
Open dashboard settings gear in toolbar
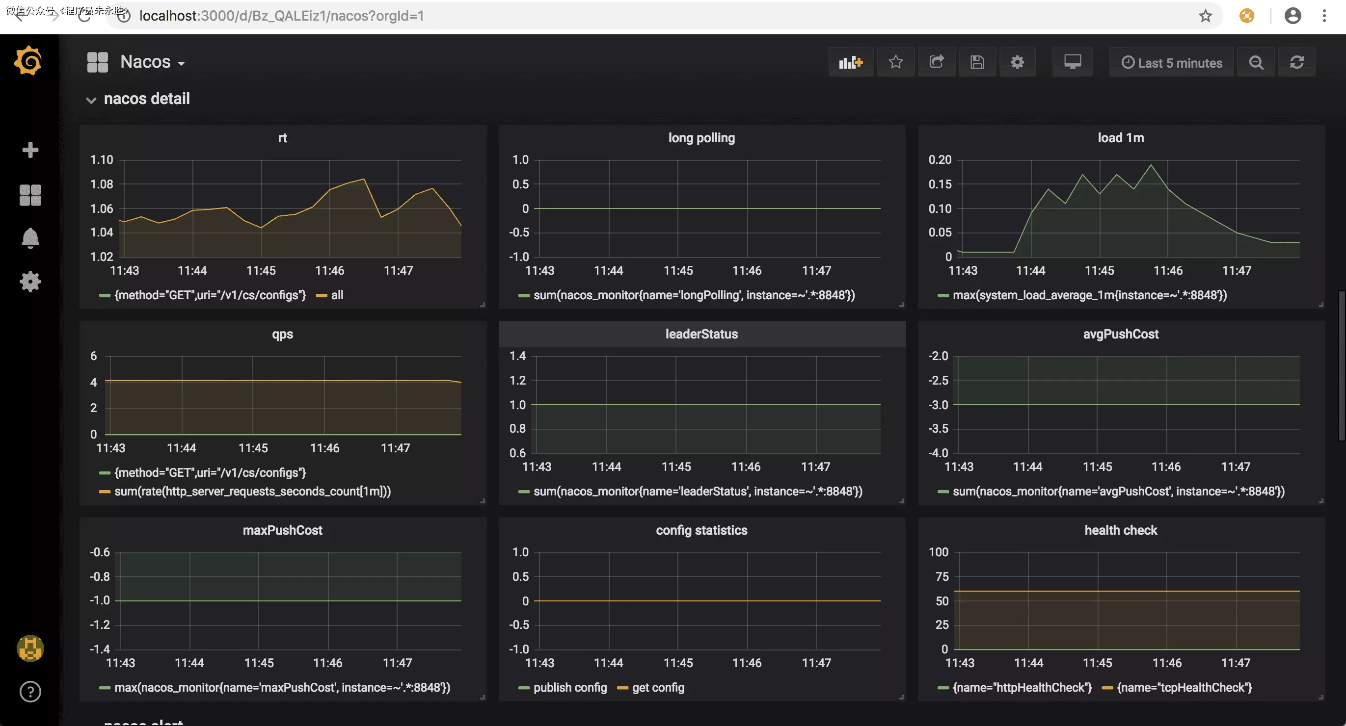point(1017,63)
